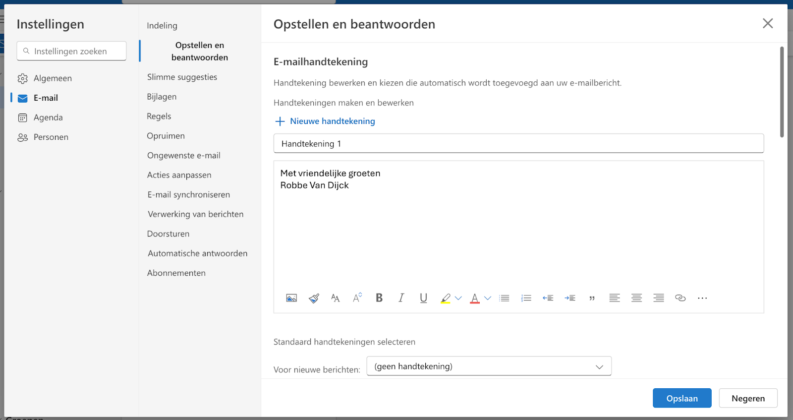Toggle underline formatting
793x420 pixels.
click(x=423, y=298)
